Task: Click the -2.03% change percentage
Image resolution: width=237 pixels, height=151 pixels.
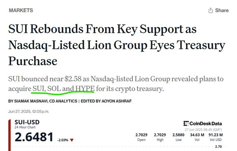Action: tap(63, 140)
